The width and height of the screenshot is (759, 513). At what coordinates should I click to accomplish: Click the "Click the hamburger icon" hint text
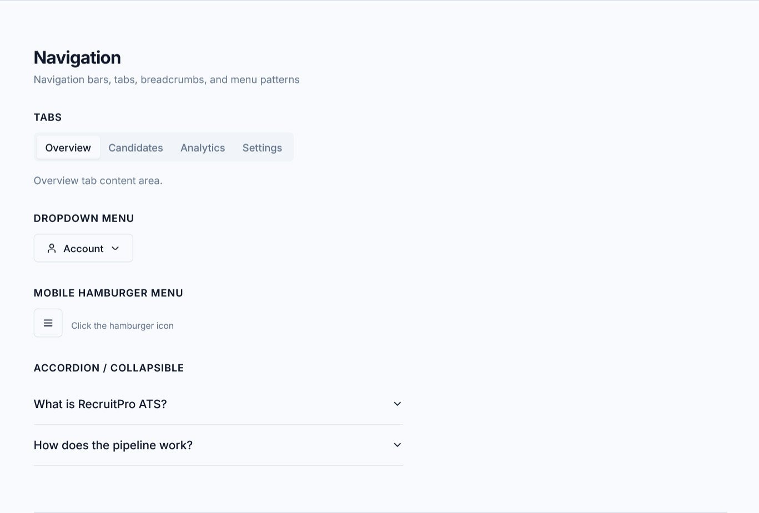[x=122, y=326]
